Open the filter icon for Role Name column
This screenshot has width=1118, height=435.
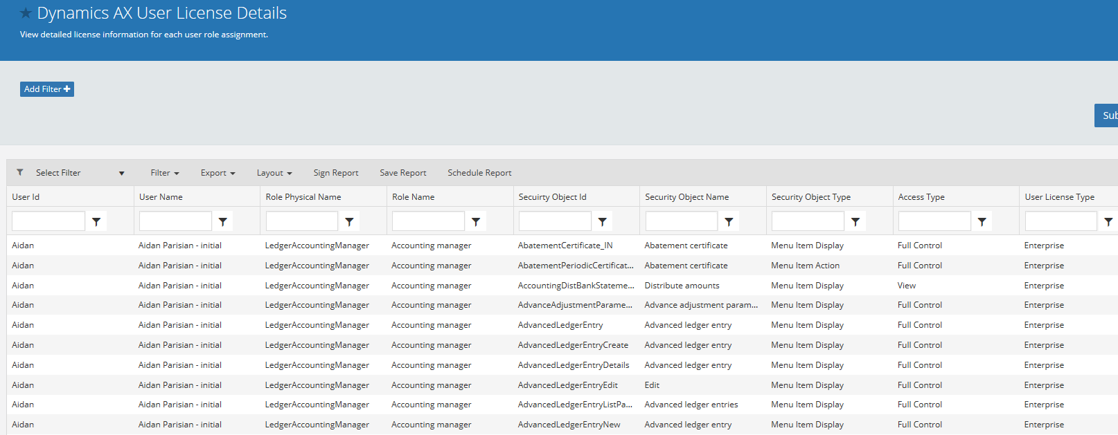476,221
